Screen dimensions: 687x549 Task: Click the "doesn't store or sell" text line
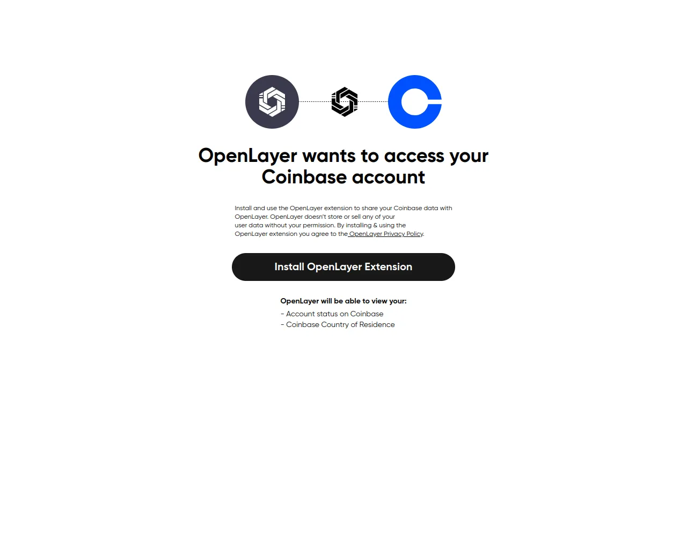(x=315, y=217)
